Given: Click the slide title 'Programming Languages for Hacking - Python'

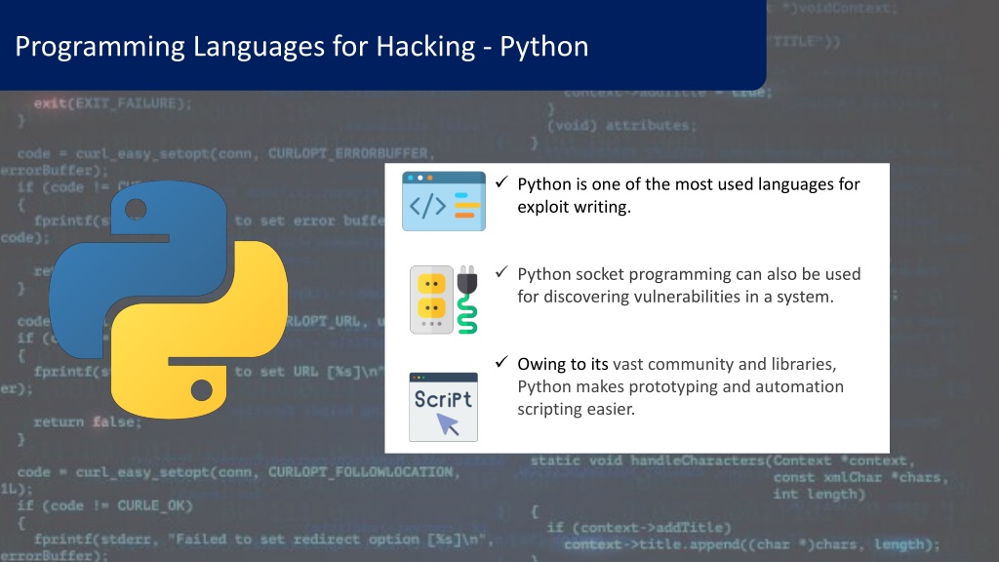Looking at the screenshot, I should coord(301,47).
